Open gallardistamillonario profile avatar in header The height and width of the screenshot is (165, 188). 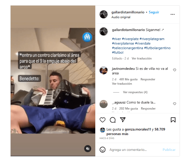coord(104,14)
